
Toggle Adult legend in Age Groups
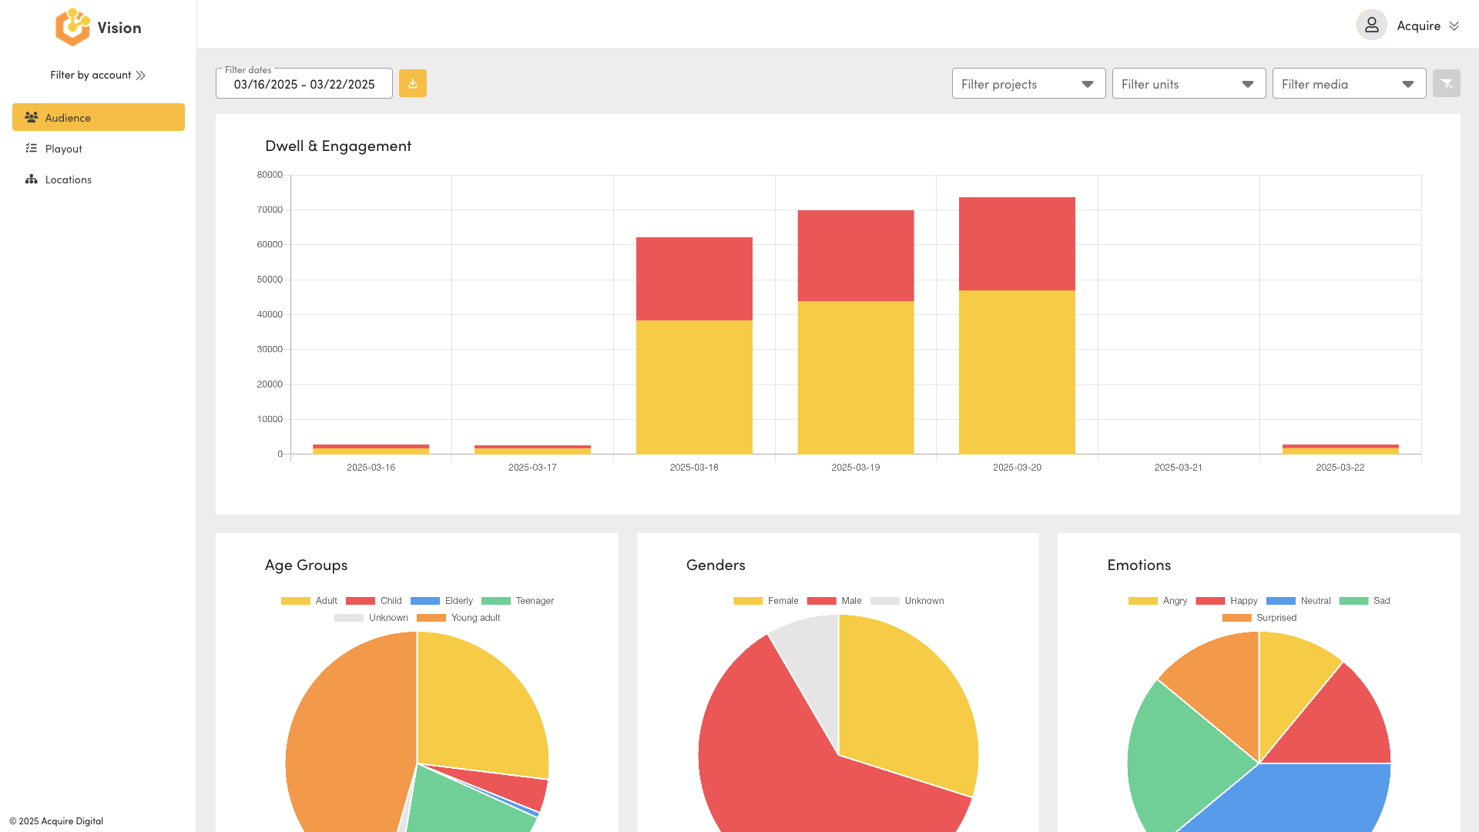click(309, 601)
